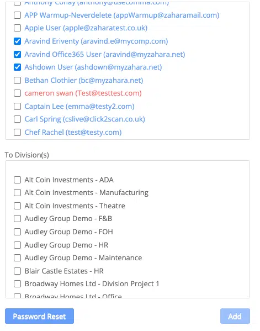Tick the cameron swan checkbox

[x=17, y=93]
